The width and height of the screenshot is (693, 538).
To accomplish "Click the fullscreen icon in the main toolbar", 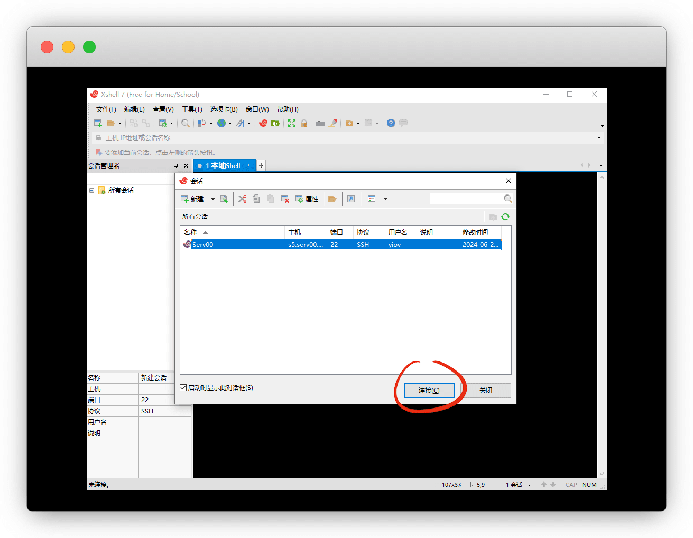I will pyautogui.click(x=292, y=123).
